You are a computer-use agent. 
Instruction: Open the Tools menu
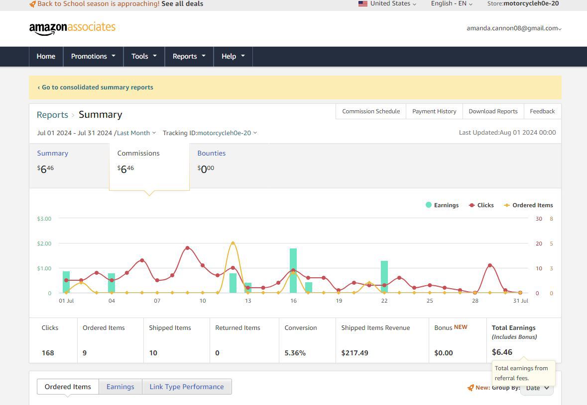144,57
